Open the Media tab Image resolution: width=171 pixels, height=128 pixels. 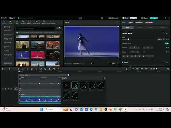point(4,22)
